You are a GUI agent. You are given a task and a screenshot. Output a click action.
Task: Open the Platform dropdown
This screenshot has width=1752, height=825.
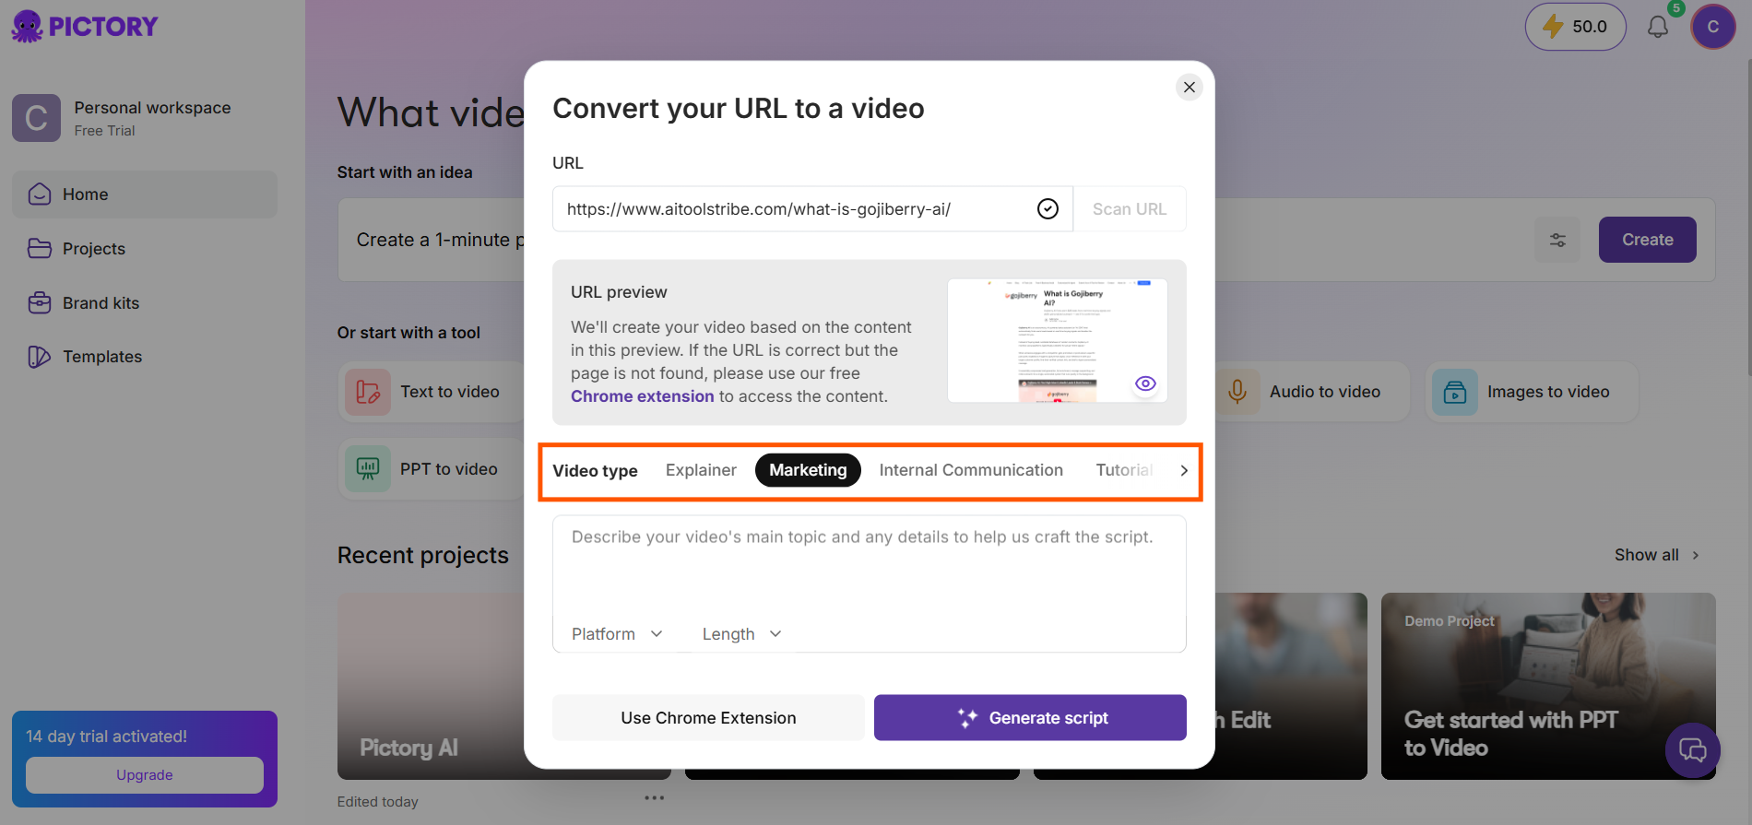tap(617, 634)
